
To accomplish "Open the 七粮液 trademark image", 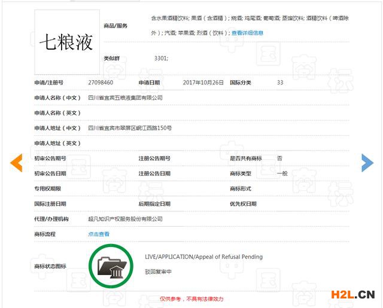I will [x=66, y=41].
